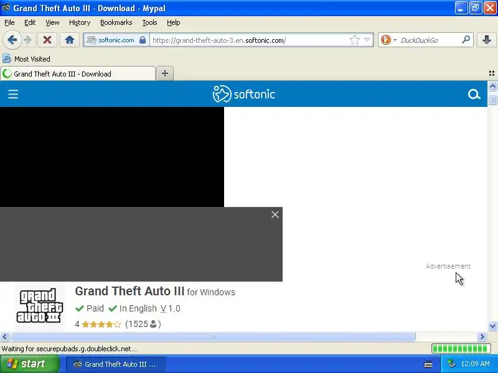The height and width of the screenshot is (373, 498).
Task: Click the horizontal scrollbar thumb
Action: click(213, 336)
